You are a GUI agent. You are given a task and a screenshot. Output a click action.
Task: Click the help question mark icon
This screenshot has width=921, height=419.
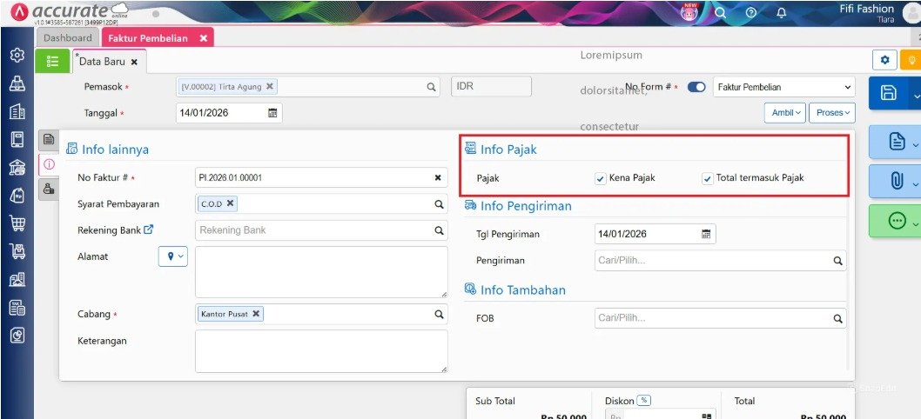pyautogui.click(x=750, y=13)
